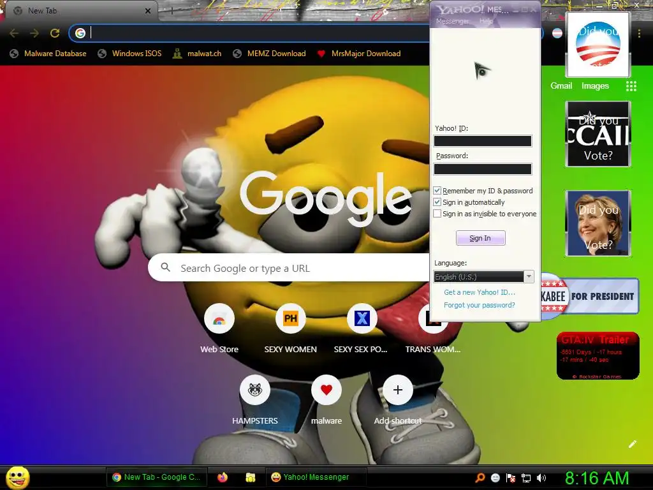Open Malware Database bookmark
Image resolution: width=653 pixels, height=490 pixels.
48,54
